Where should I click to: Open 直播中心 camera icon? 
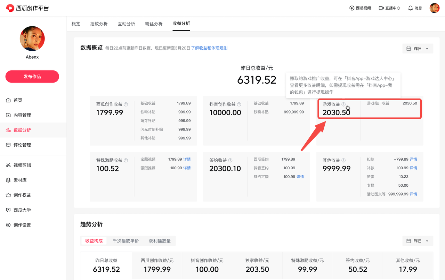[x=381, y=8]
